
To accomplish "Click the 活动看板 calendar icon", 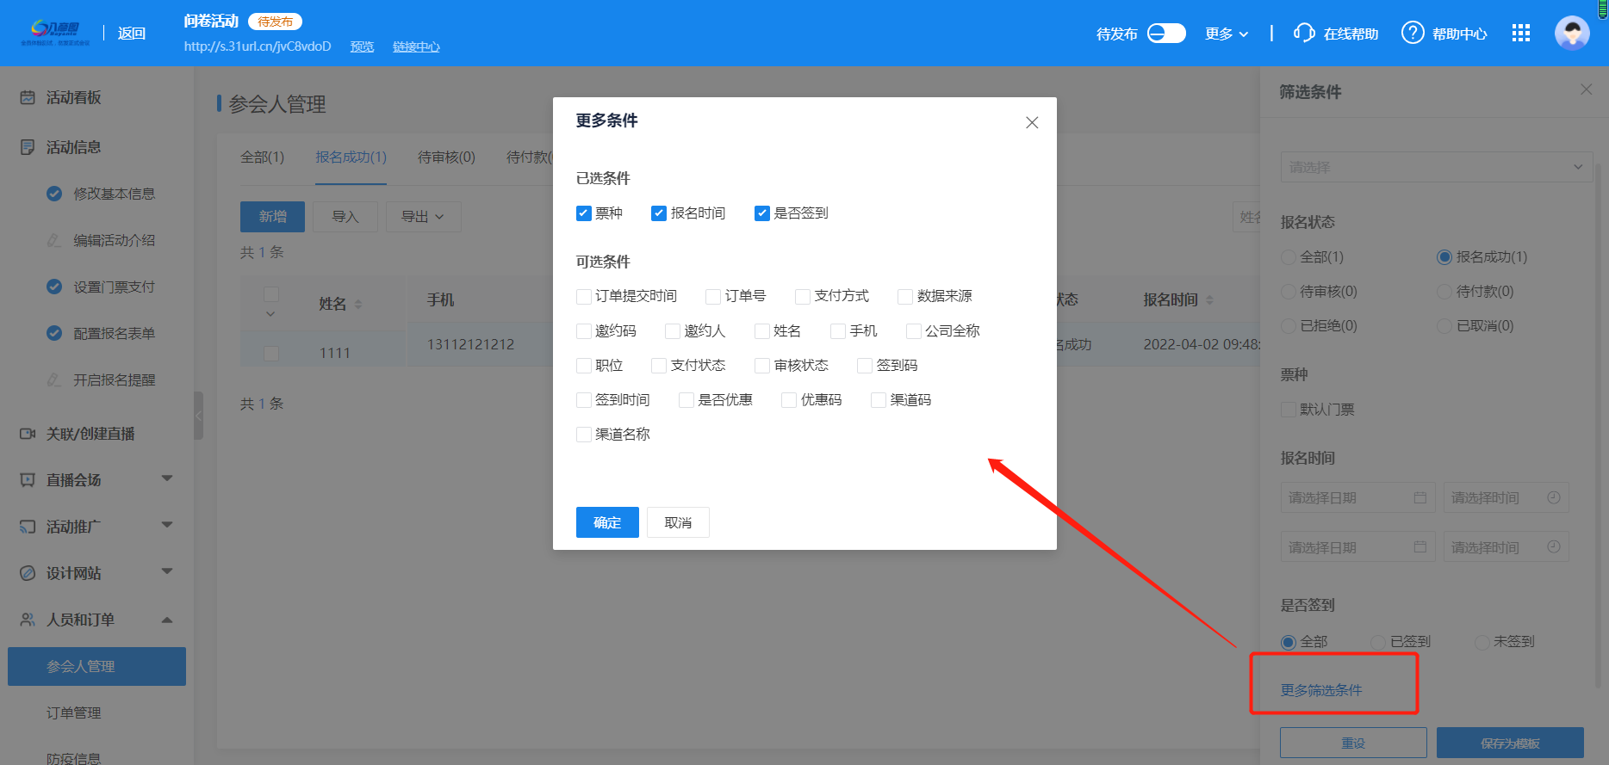I will click(28, 97).
